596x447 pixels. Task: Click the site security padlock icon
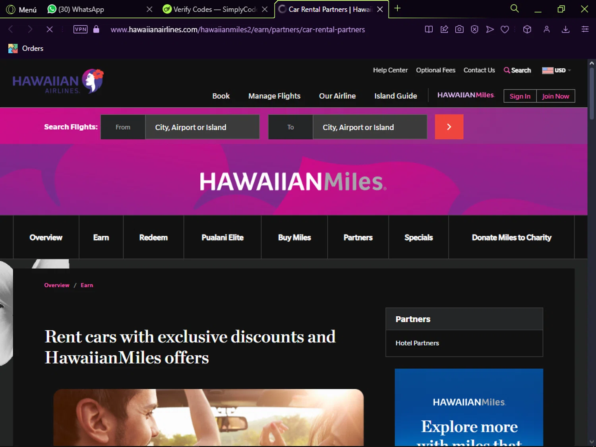pos(96,29)
